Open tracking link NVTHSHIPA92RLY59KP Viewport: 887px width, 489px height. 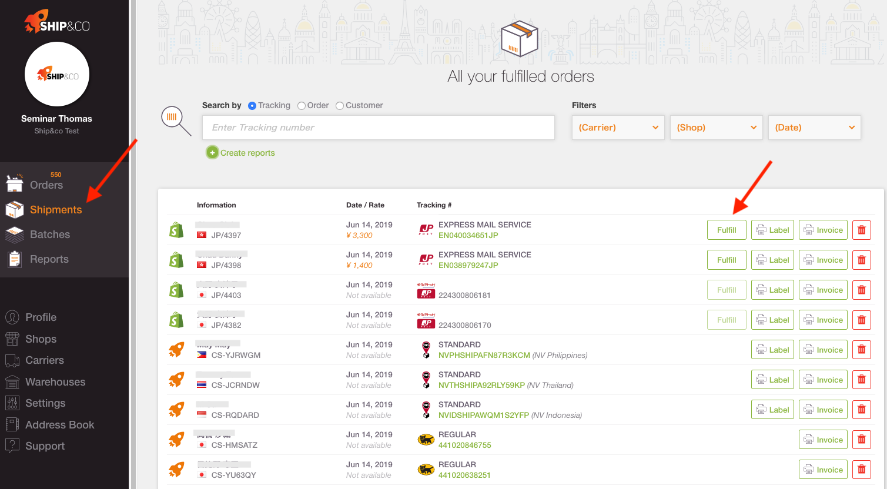[x=481, y=385]
